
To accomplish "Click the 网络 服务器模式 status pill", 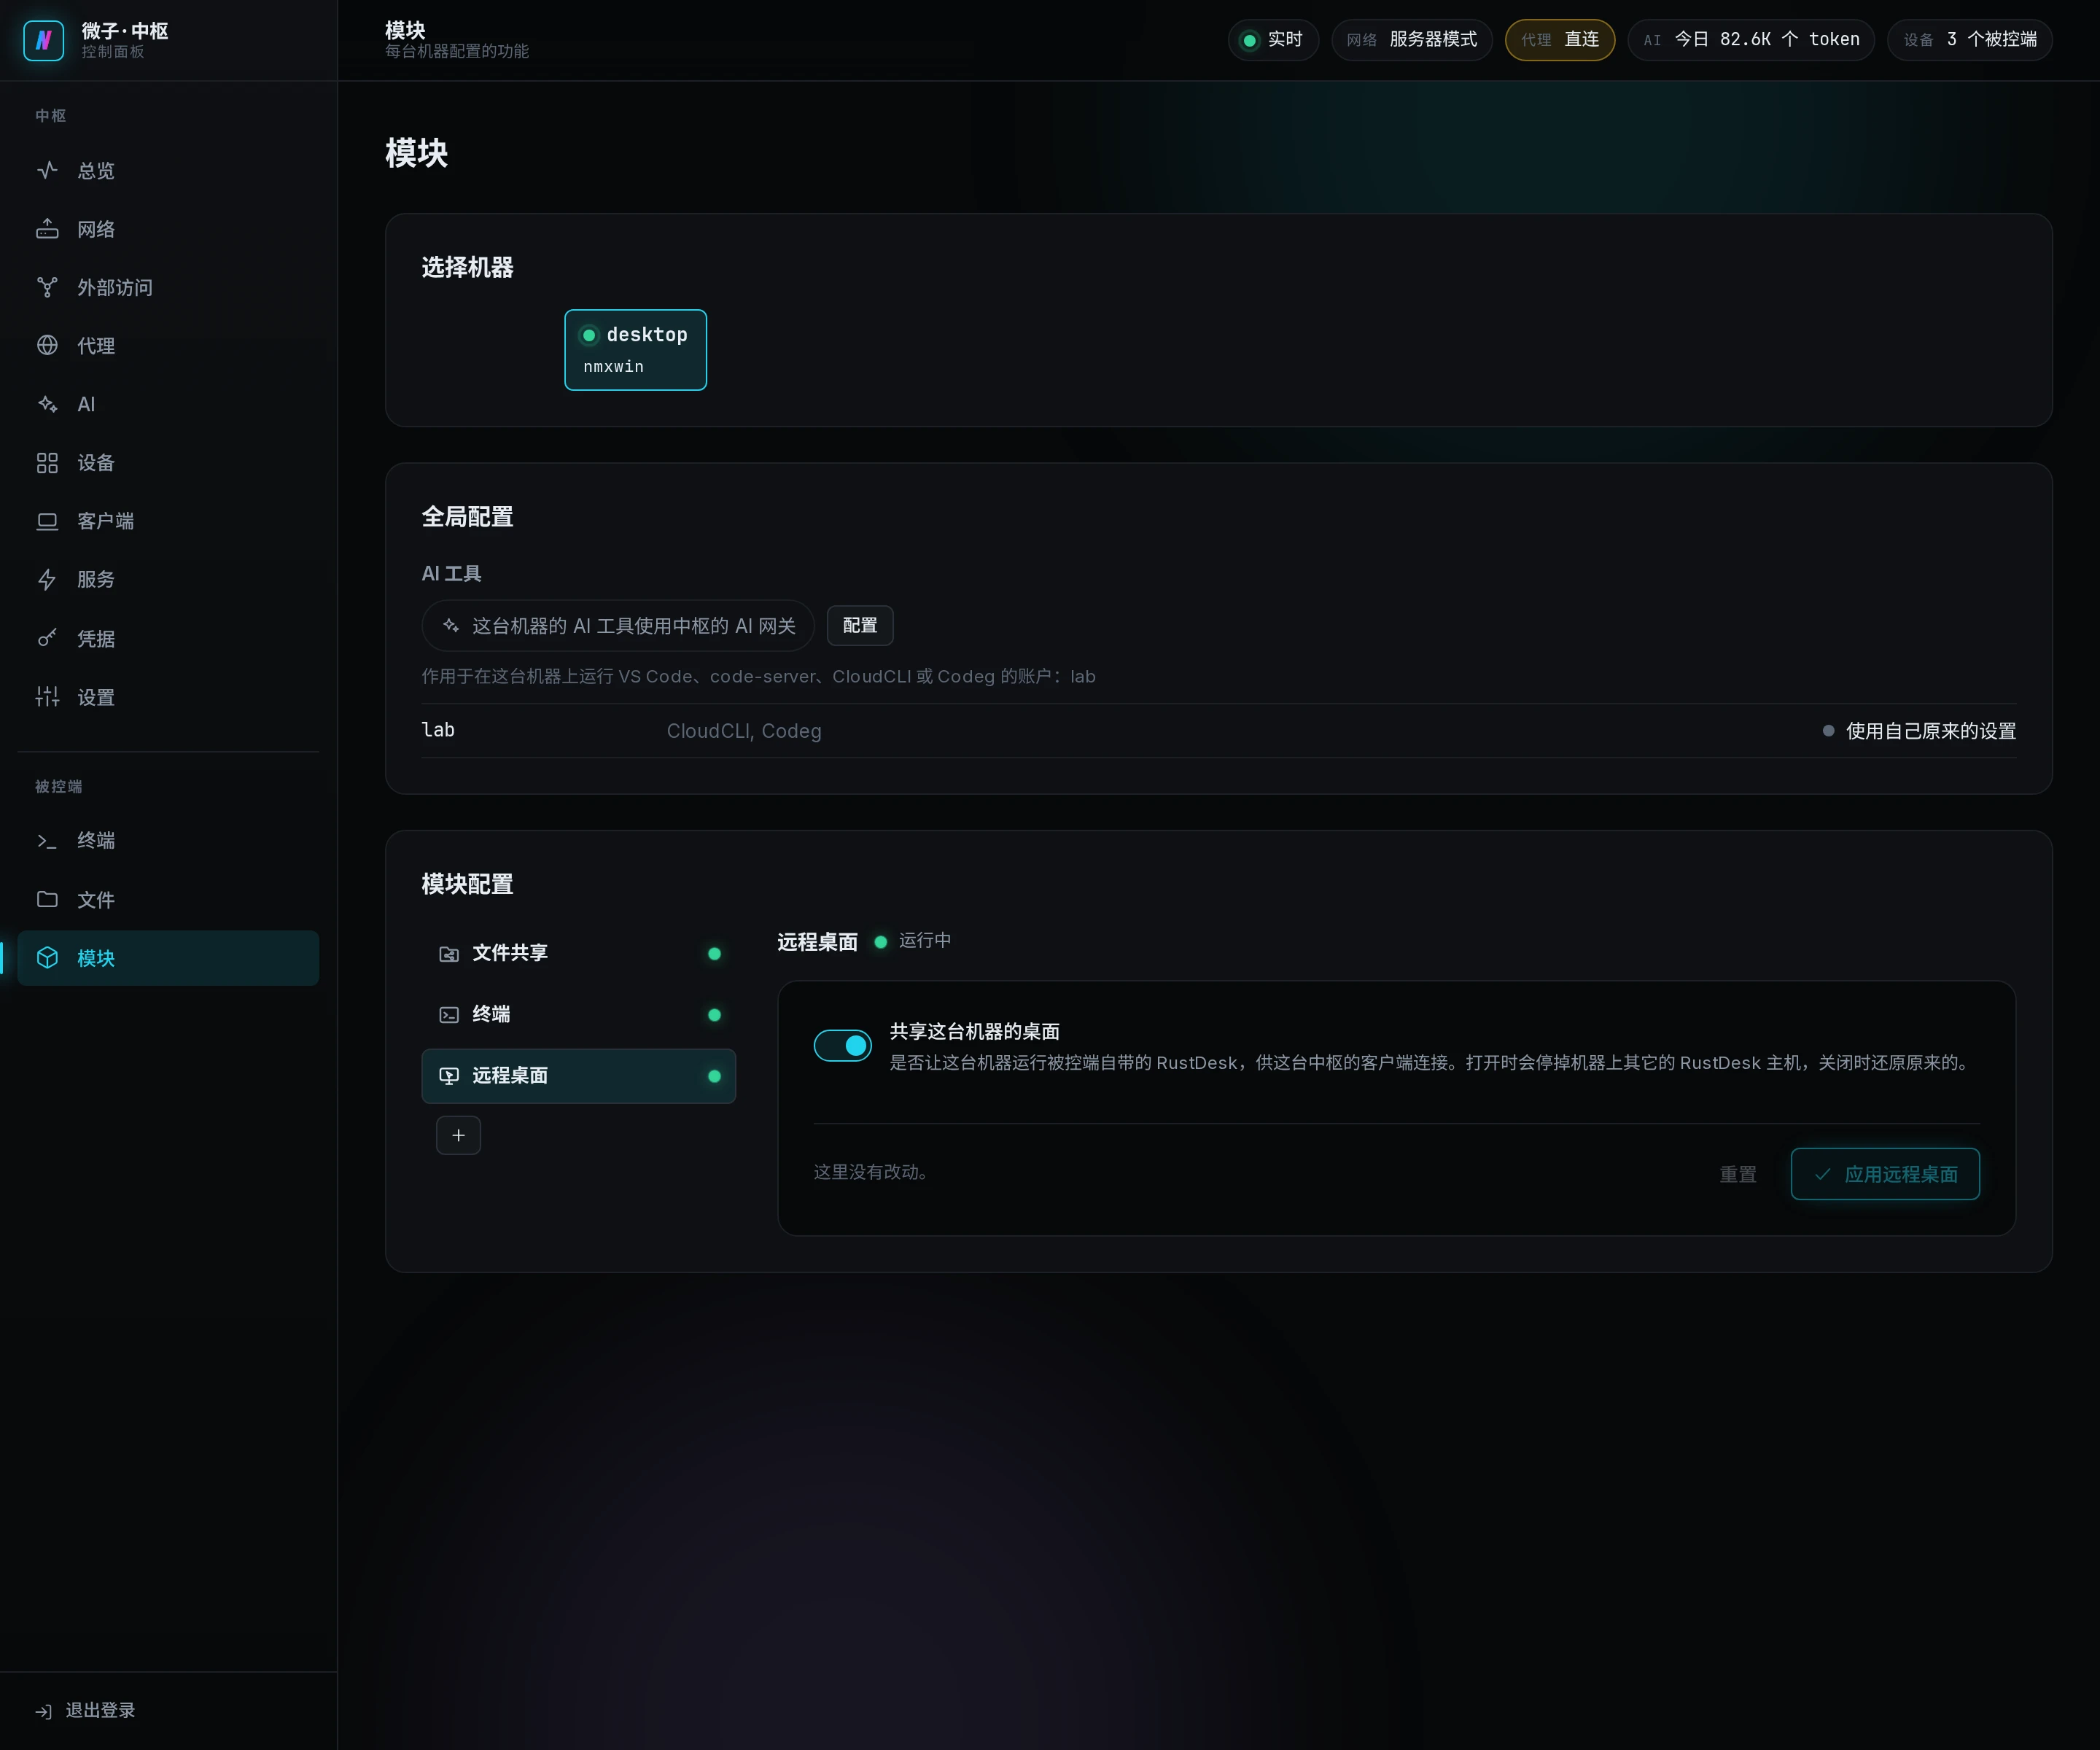I will [1411, 40].
